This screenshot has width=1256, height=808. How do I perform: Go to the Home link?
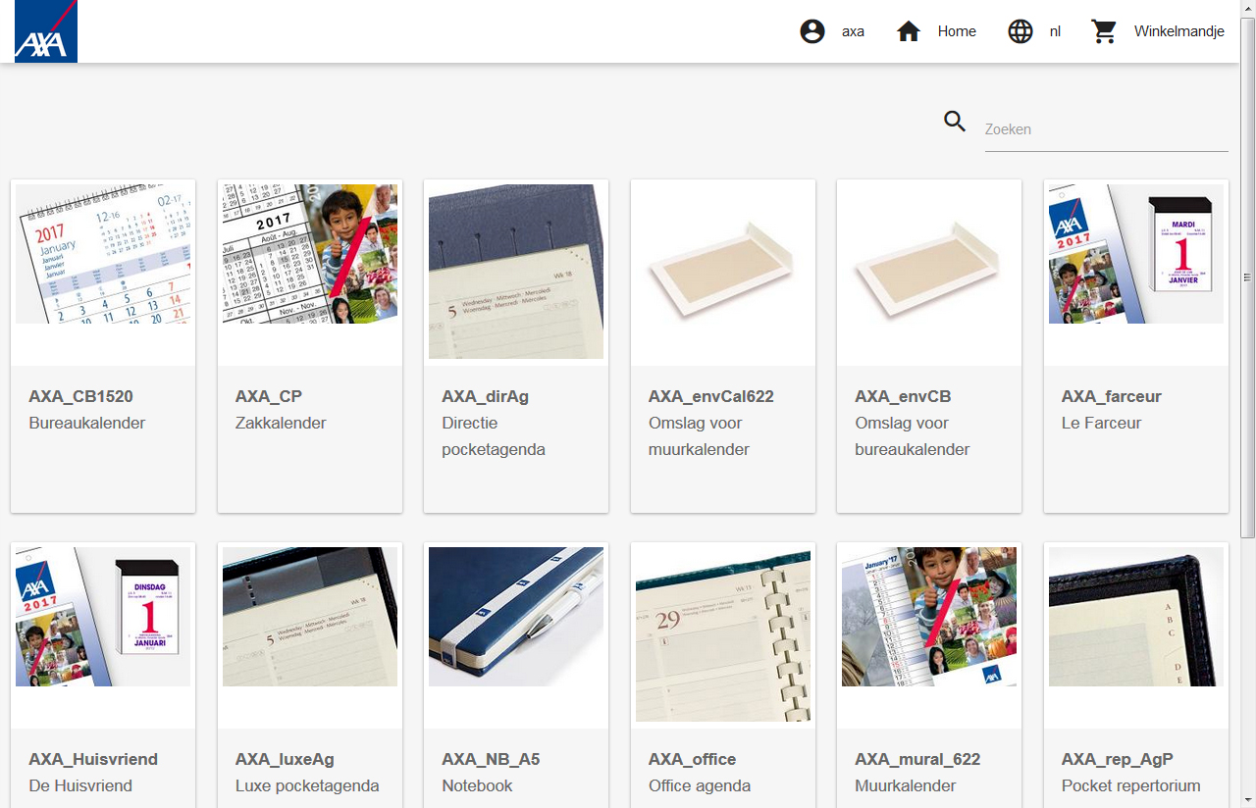click(x=957, y=31)
